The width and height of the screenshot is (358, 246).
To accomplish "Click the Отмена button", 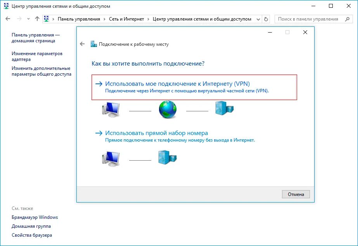I will (x=296, y=194).
